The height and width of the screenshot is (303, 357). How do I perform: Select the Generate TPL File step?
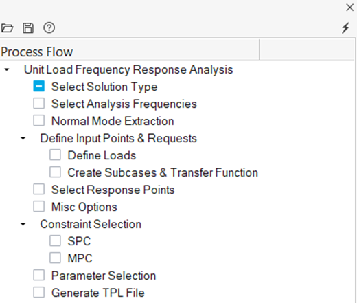pos(98,293)
